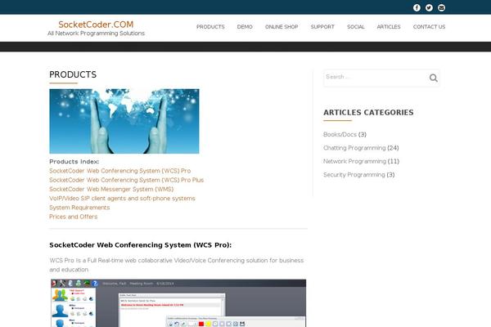491x327 pixels.
Task: Open the DEMO menu item
Action: tap(245, 27)
